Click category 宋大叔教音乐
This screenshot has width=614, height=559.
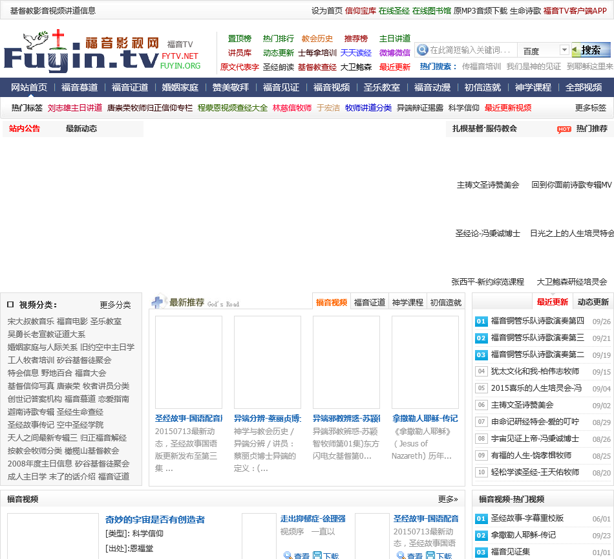tap(30, 322)
